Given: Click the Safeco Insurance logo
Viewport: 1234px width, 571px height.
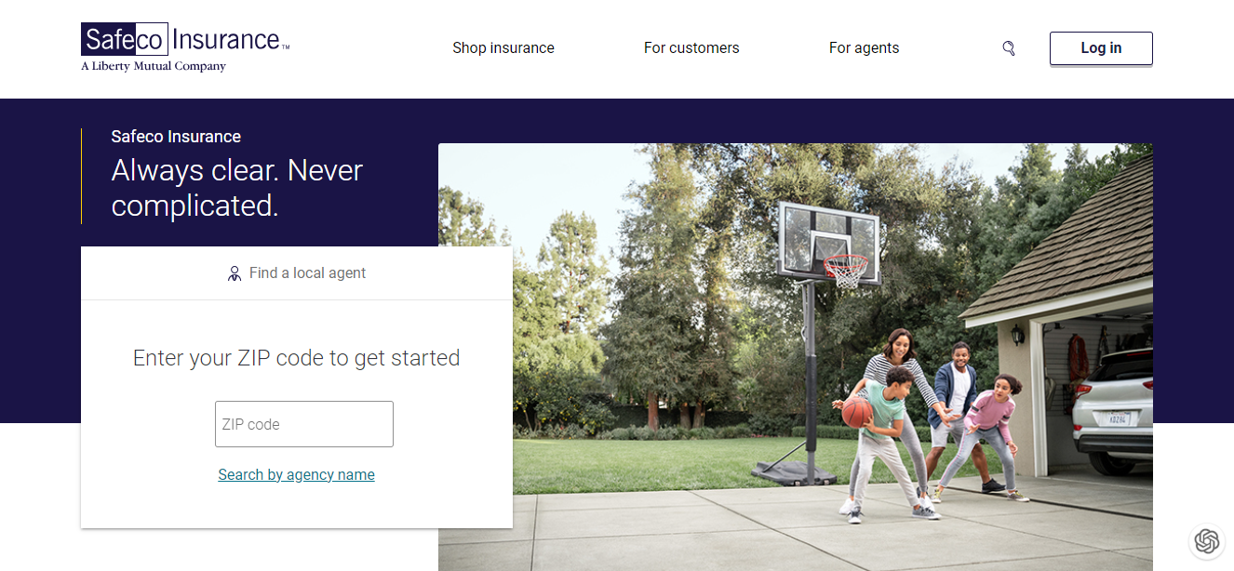Looking at the screenshot, I should tap(185, 47).
